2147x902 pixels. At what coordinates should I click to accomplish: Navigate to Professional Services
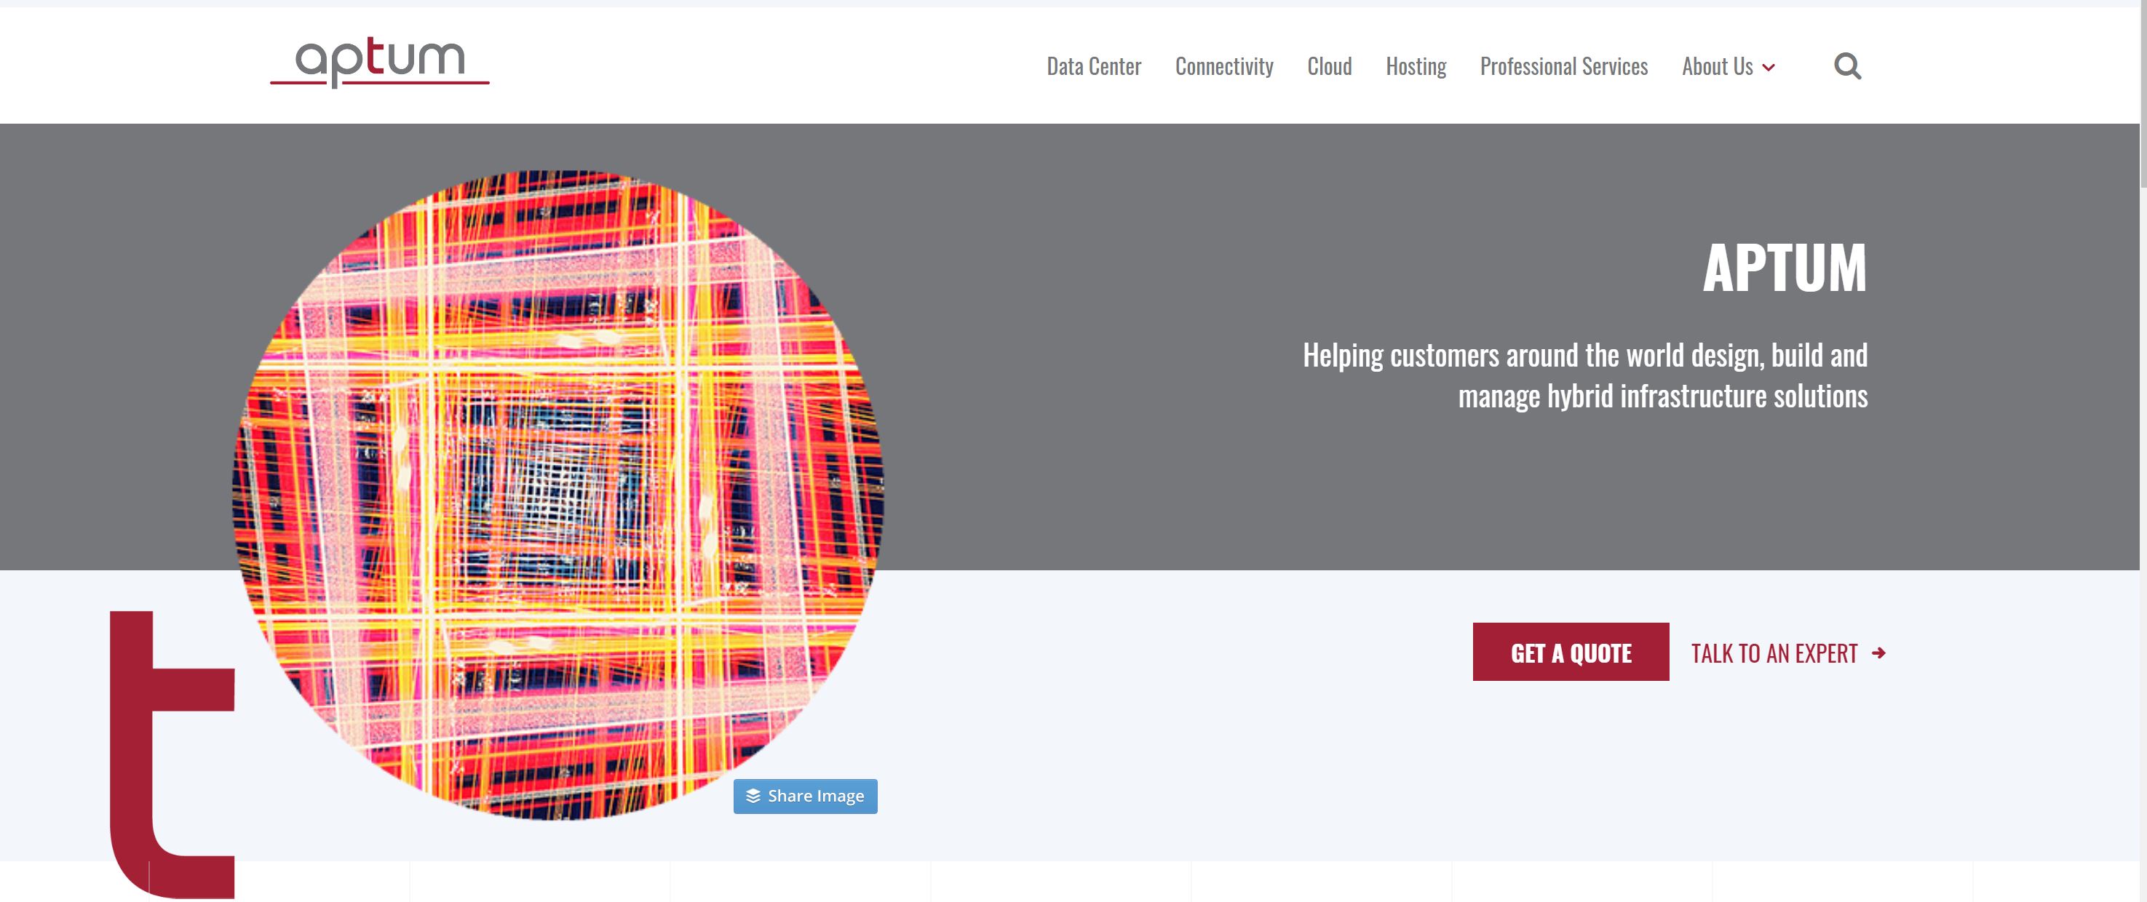(x=1563, y=67)
